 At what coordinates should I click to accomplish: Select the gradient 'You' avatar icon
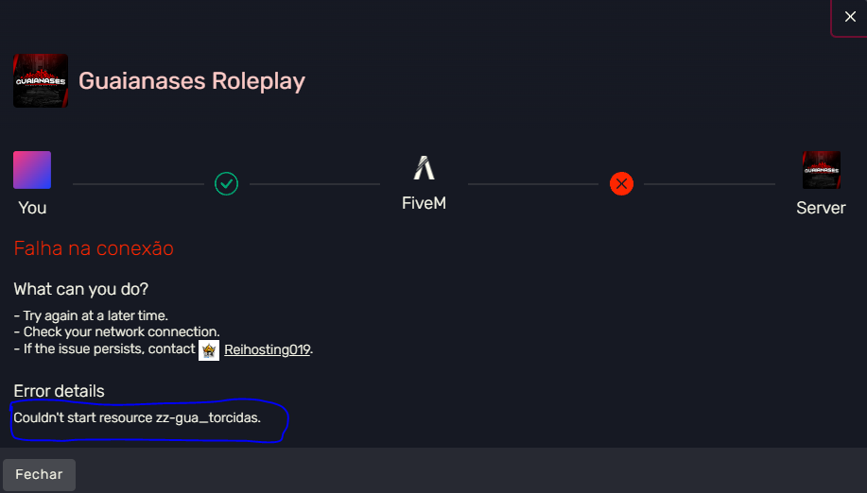(x=32, y=170)
